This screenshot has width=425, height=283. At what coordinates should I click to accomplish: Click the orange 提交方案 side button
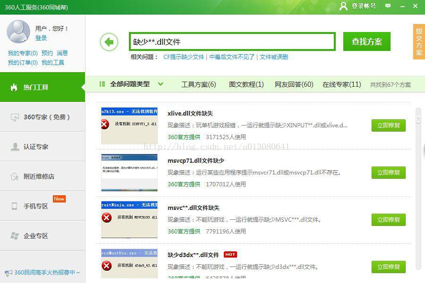[x=419, y=42]
